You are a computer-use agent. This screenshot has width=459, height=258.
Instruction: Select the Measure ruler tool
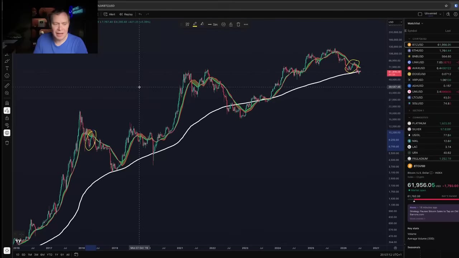pos(7,86)
